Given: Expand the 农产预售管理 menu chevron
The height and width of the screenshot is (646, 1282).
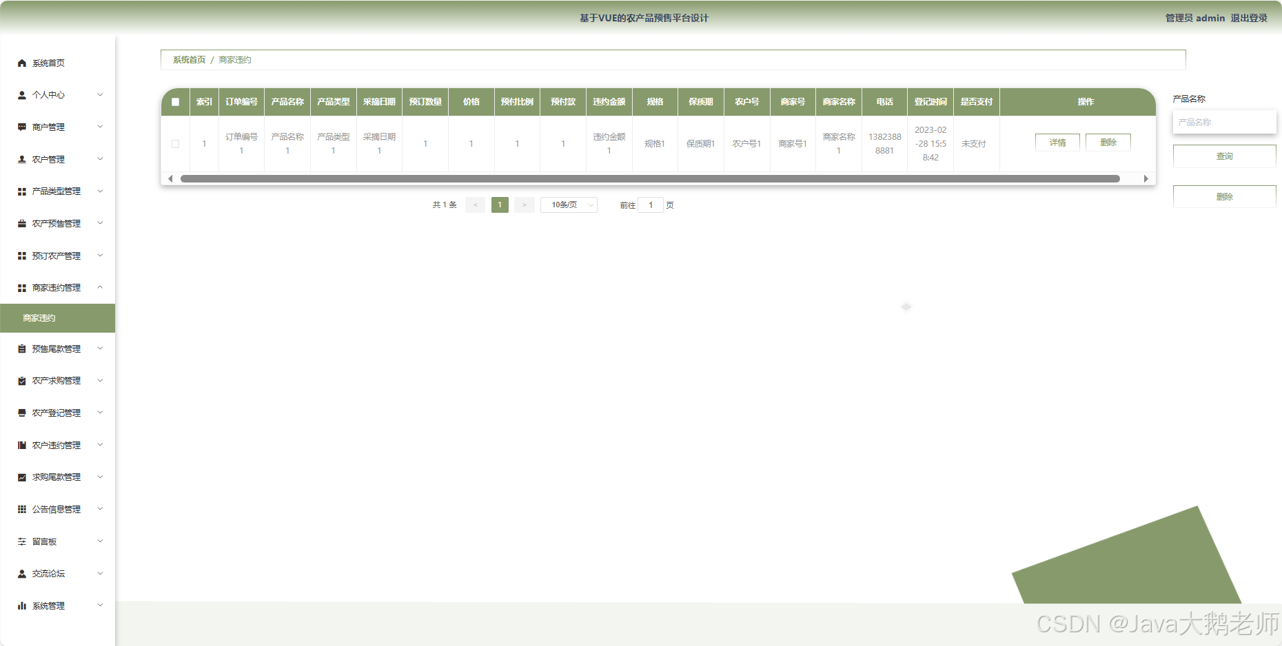Looking at the screenshot, I should pos(100,223).
